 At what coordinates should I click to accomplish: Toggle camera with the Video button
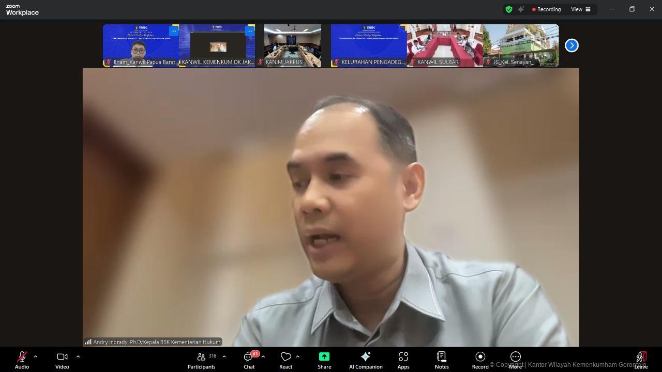click(62, 360)
